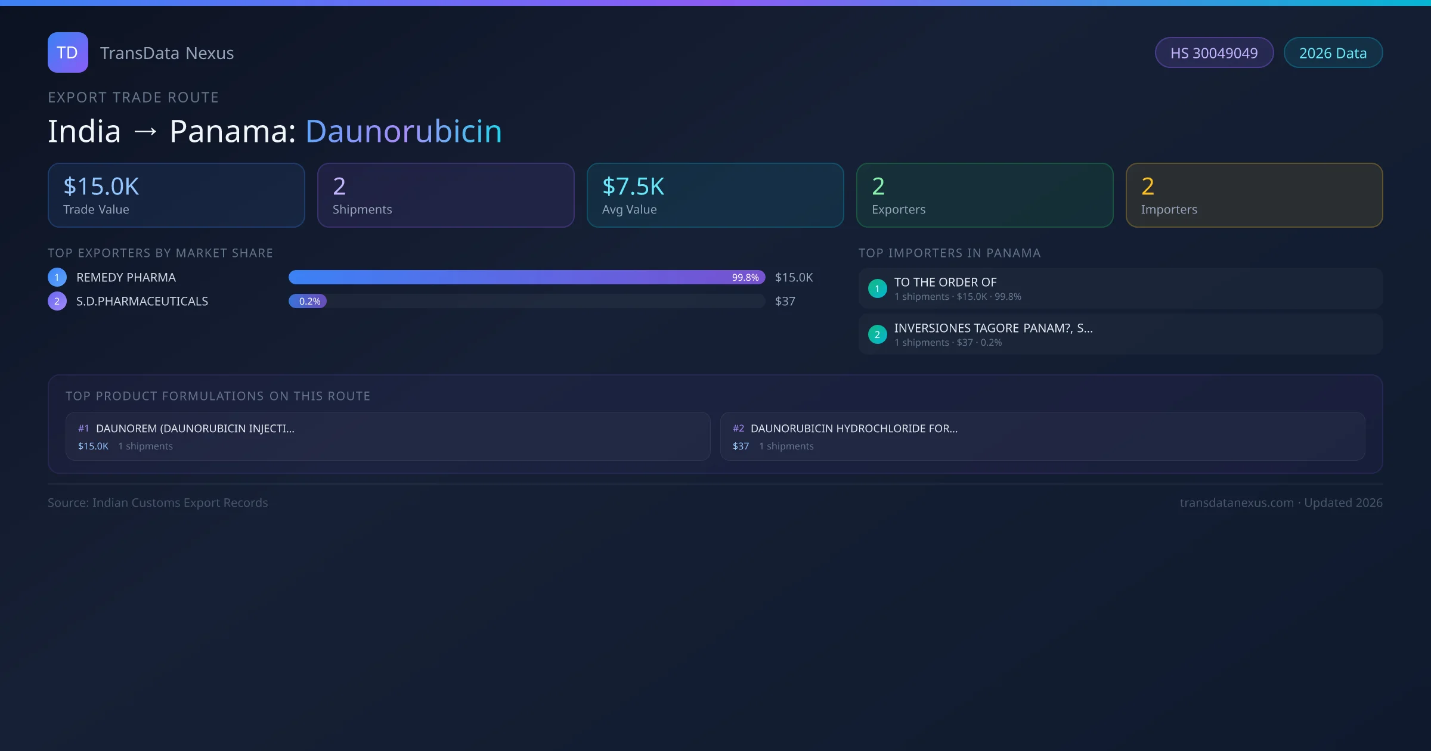Open the $15.0K Trade Value card
The height and width of the screenshot is (751, 1431).
[x=176, y=195]
